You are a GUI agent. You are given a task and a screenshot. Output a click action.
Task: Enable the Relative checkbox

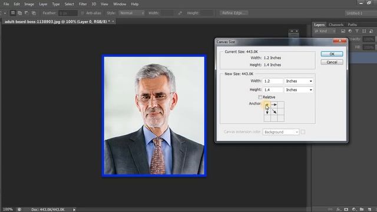click(260, 97)
